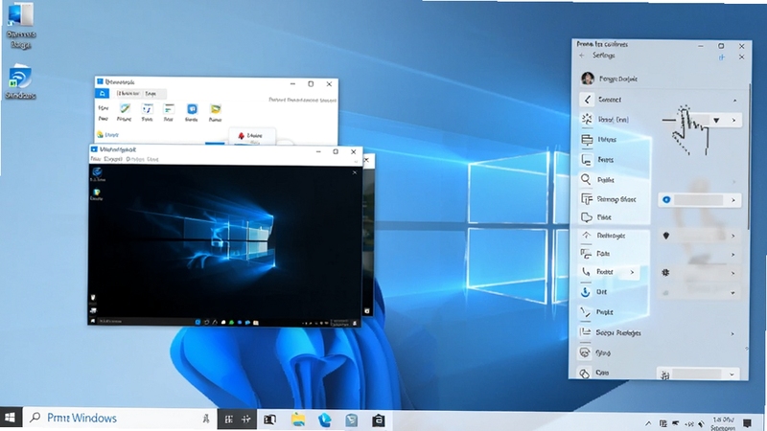Click the Settings panel vertical scrollbar

[x=749, y=156]
